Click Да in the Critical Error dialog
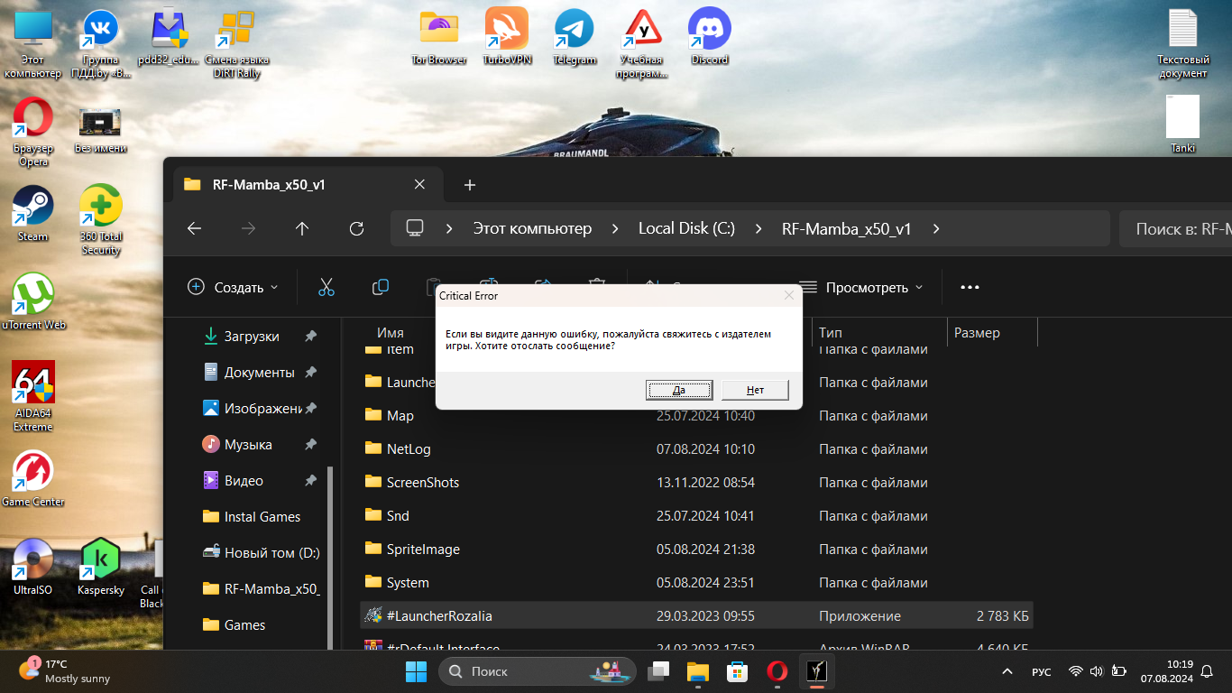This screenshot has width=1232, height=693. click(679, 390)
